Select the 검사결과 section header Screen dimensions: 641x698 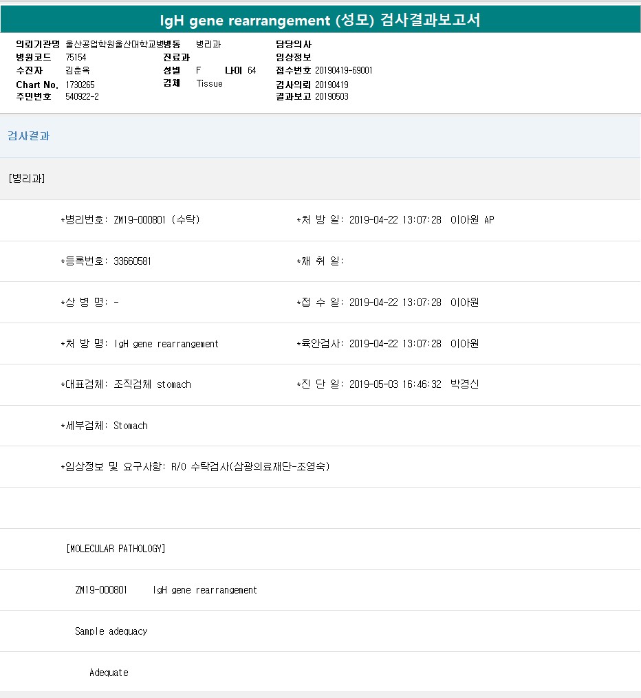coord(29,136)
